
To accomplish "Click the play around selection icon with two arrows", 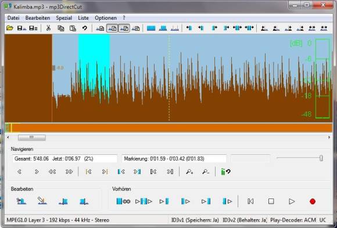I will pos(144,201).
